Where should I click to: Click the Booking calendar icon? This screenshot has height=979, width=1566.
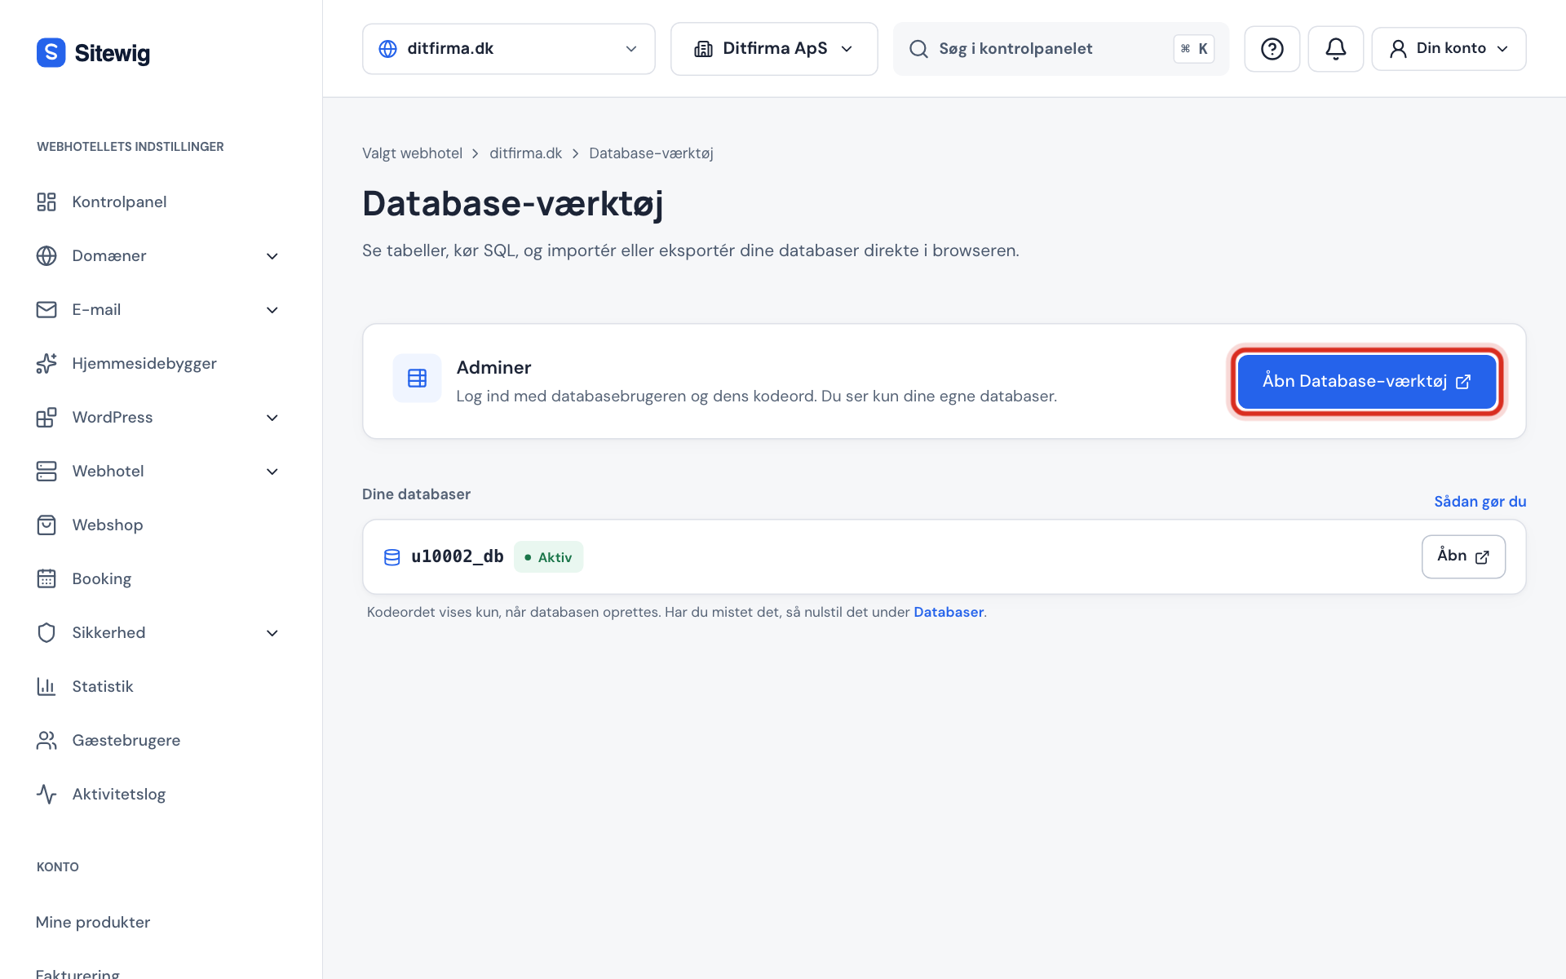[46, 578]
